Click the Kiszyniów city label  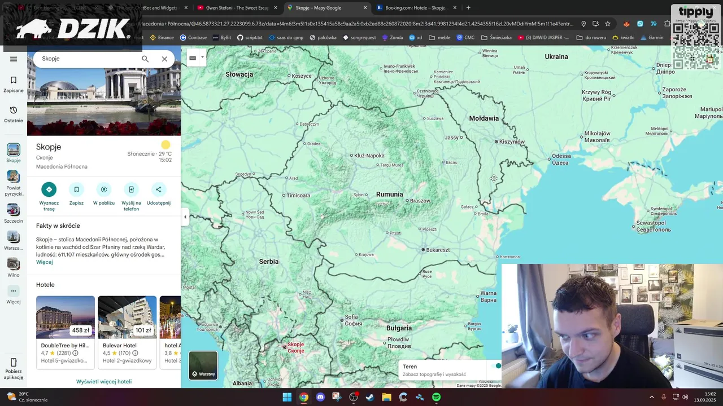tap(512, 142)
